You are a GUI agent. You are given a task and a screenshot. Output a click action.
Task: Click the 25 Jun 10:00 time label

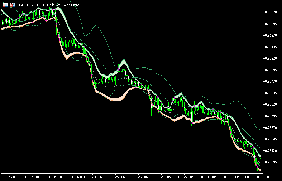pos(125,177)
